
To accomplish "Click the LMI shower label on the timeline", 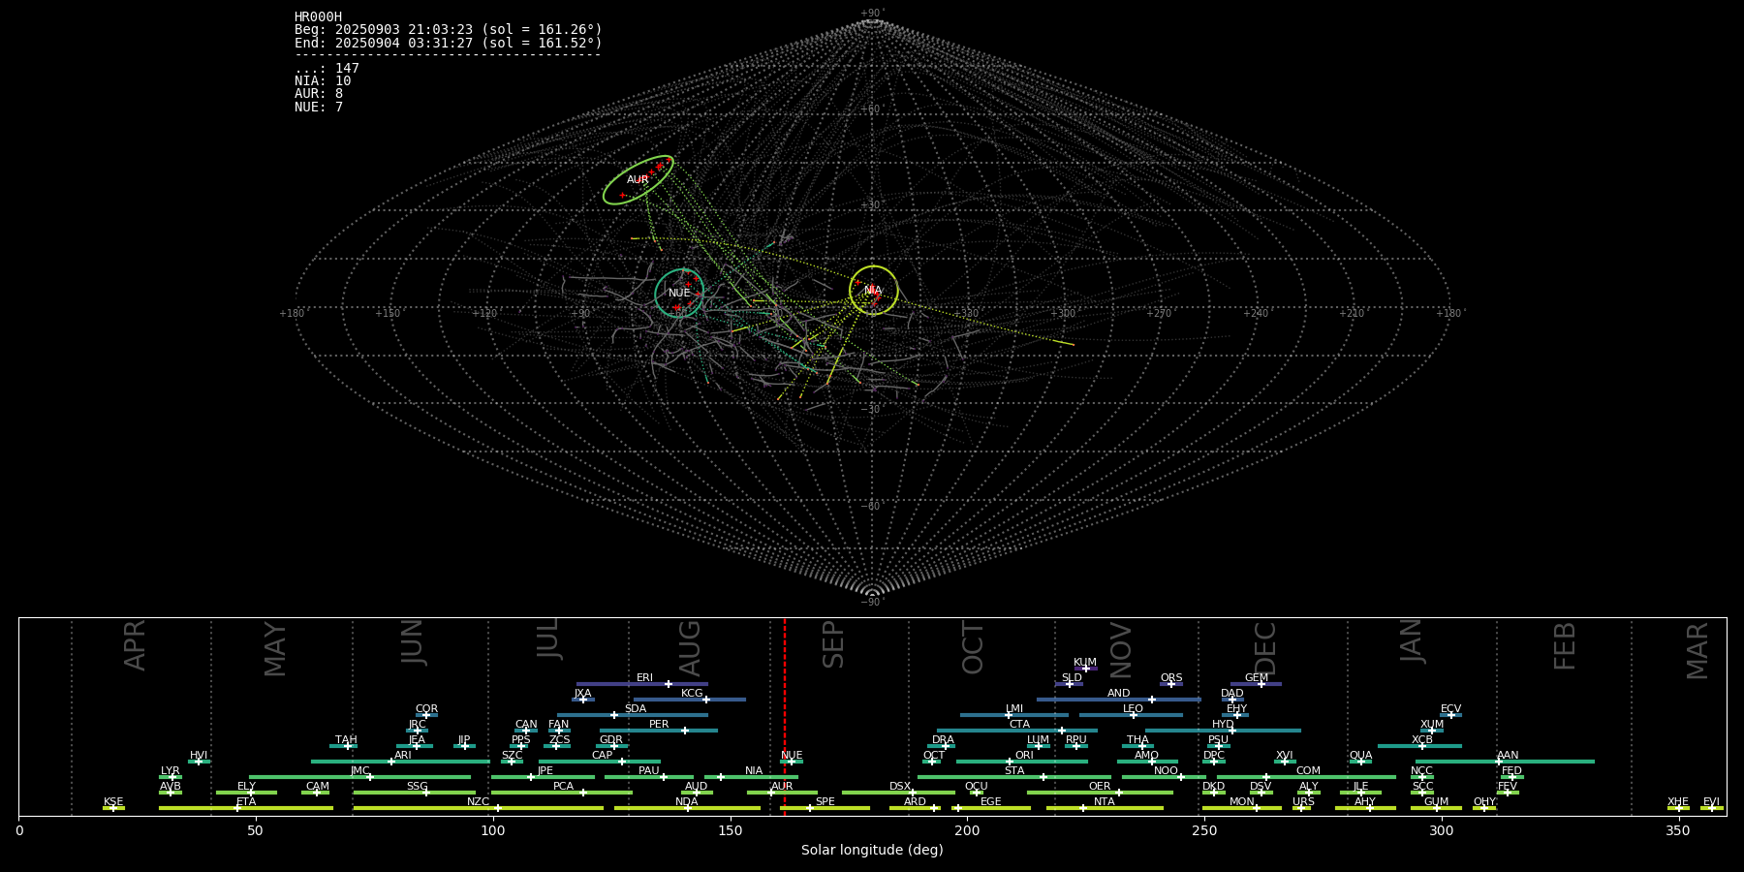I will click(x=1014, y=709).
